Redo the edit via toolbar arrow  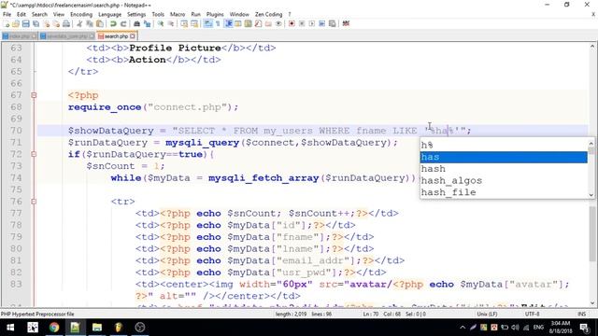click(123, 24)
